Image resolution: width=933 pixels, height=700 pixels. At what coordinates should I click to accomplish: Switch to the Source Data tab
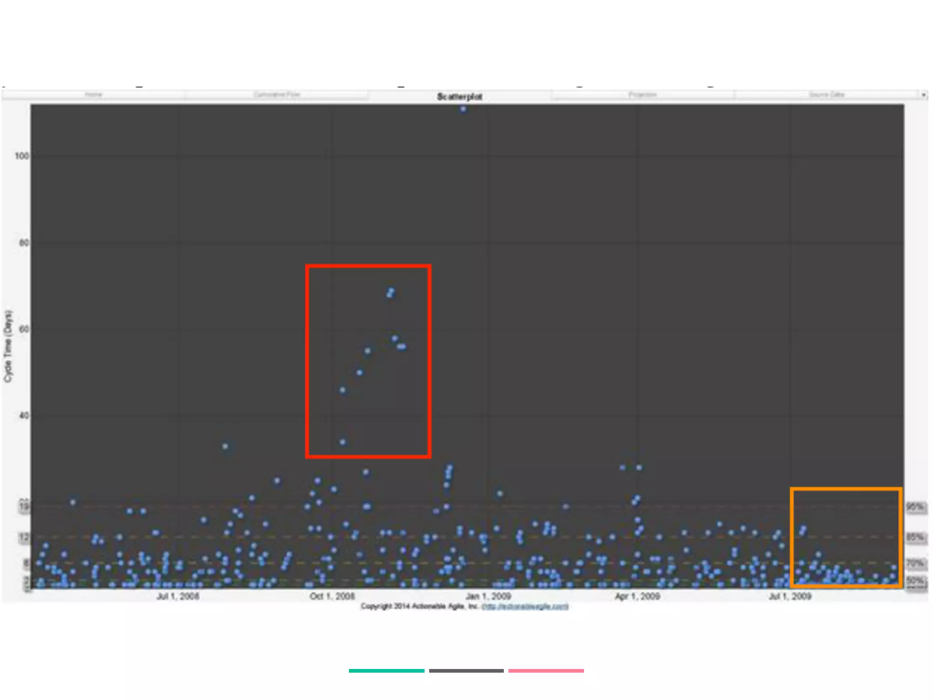coord(826,95)
